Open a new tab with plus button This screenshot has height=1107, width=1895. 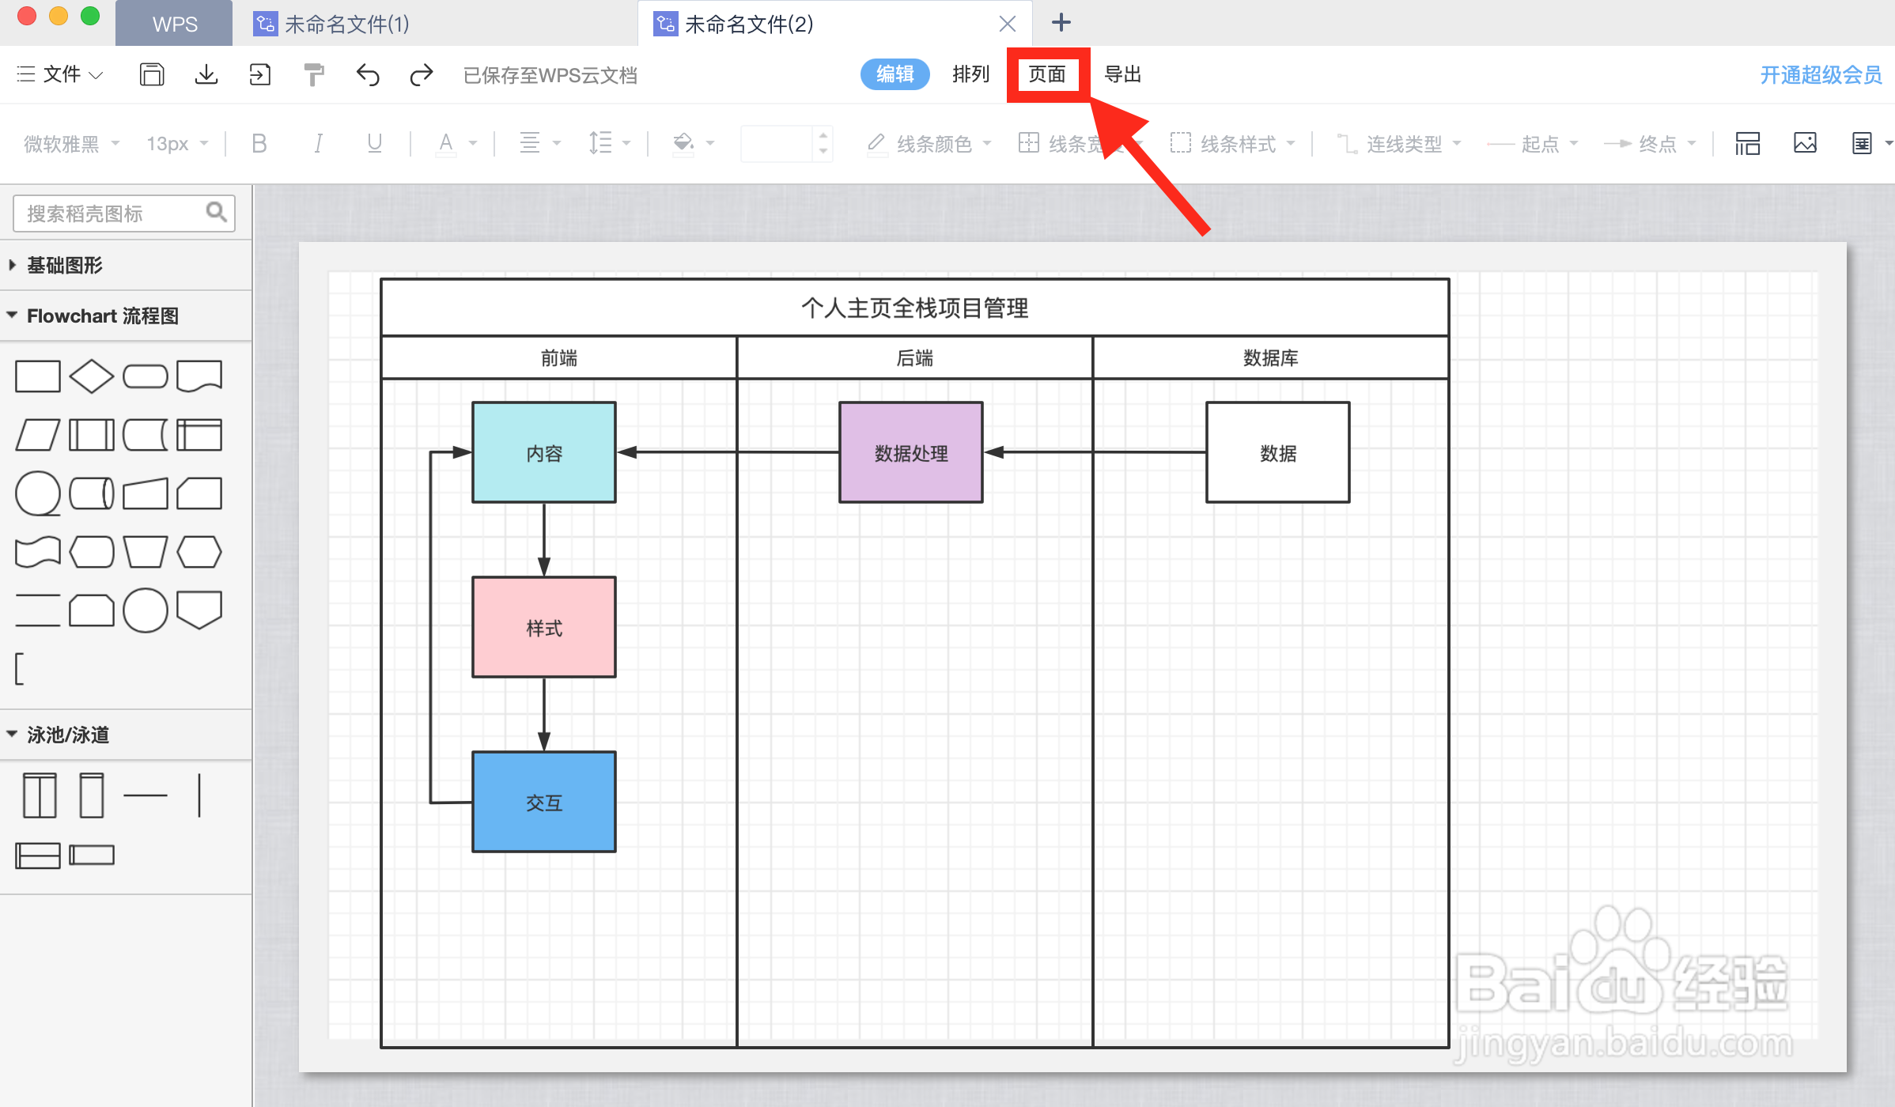tap(1061, 23)
